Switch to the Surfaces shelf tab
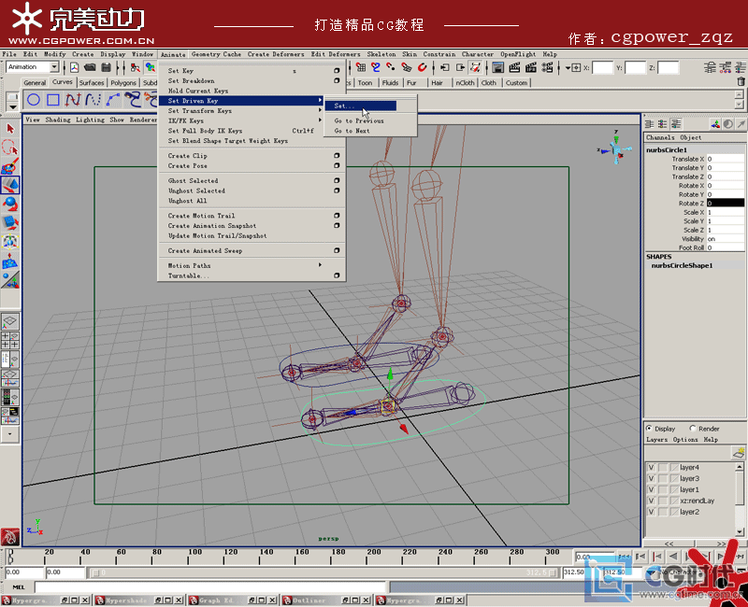The width and height of the screenshot is (748, 607). pos(92,83)
